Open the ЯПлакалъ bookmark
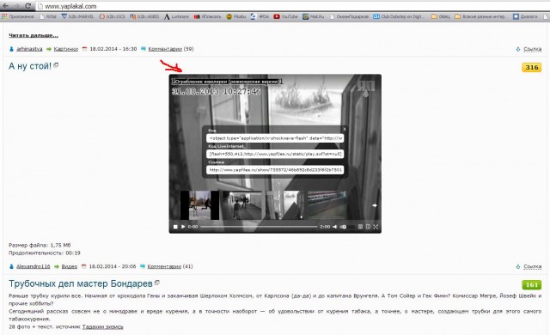Image resolution: width=550 pixels, height=335 pixels. [x=208, y=16]
